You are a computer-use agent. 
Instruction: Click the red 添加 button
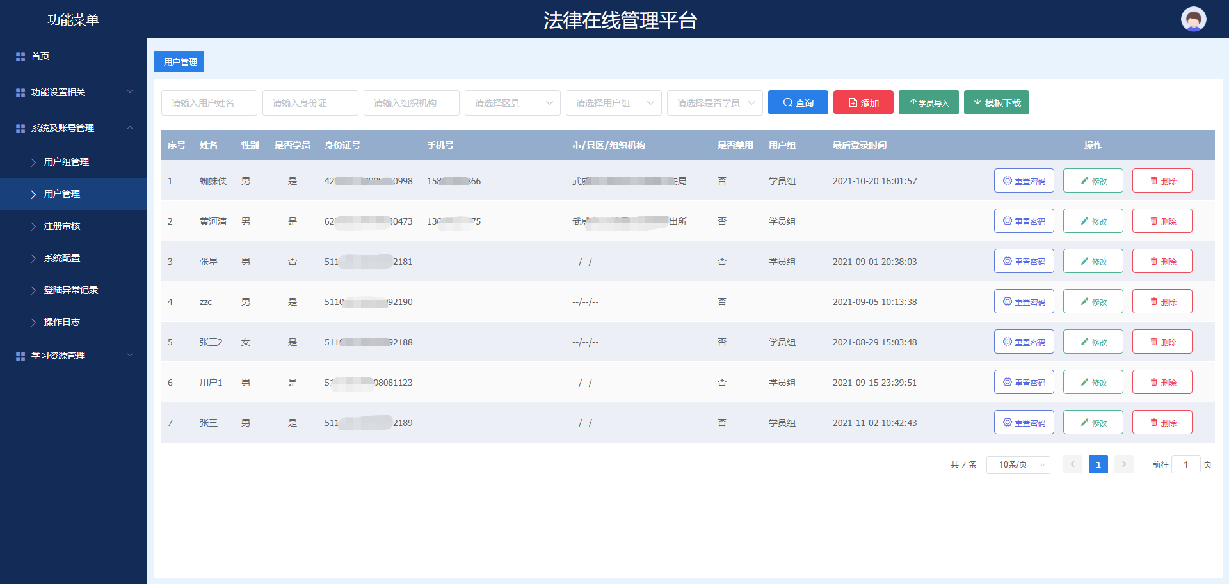[864, 102]
